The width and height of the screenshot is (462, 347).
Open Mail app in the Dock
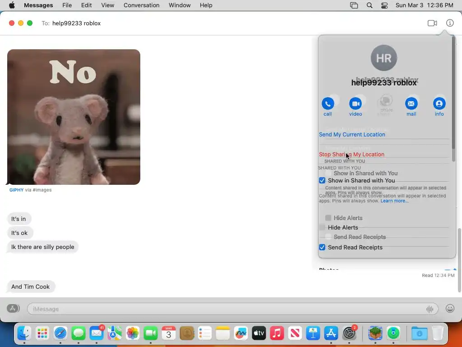pos(97,333)
